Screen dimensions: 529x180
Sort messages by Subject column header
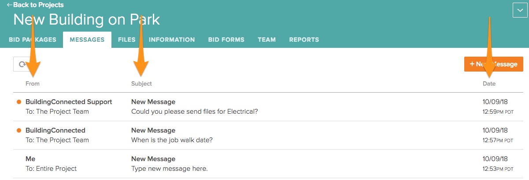141,83
